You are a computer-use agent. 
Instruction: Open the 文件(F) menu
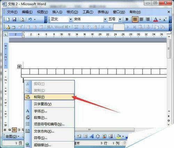tap(12, 12)
